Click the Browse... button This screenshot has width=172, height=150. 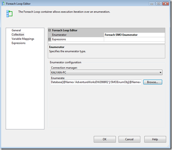153,82
